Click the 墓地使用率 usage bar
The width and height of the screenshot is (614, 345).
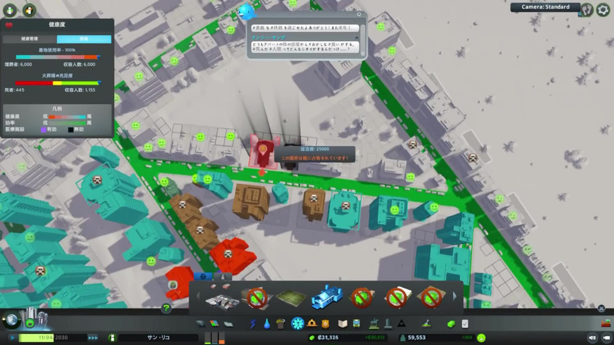pos(57,57)
